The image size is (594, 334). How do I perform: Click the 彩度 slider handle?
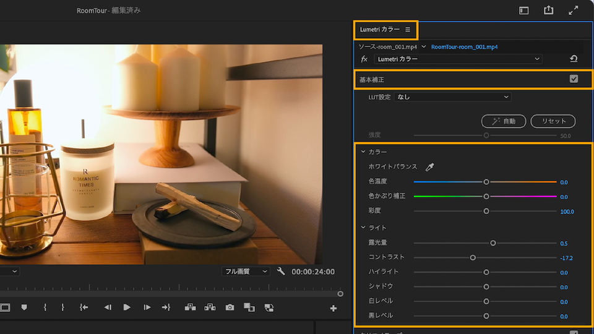[x=486, y=212]
